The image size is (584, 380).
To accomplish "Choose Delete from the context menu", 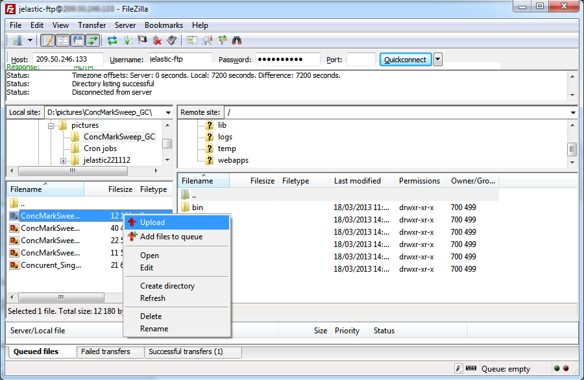I will point(177,316).
